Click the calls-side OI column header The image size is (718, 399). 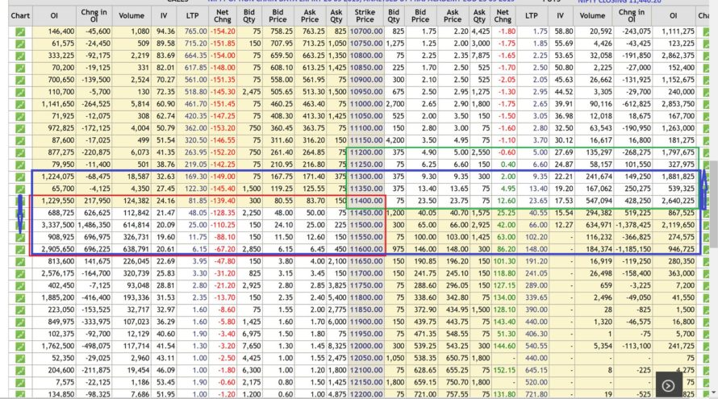coord(54,15)
